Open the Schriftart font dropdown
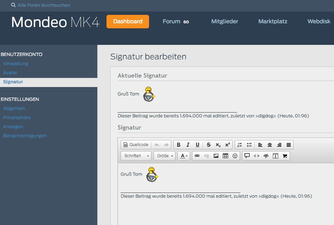The width and height of the screenshot is (334, 225). pos(136,156)
